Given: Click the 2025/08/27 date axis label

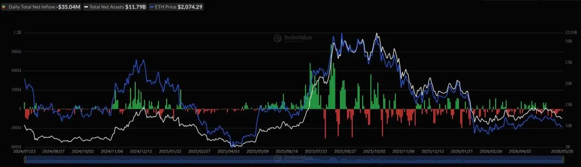Looking at the screenshot, I should [x=345, y=152].
